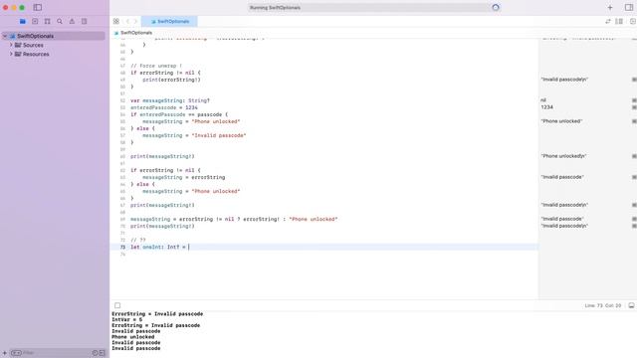
Task: Open the Report navigator icon
Action: click(x=84, y=21)
